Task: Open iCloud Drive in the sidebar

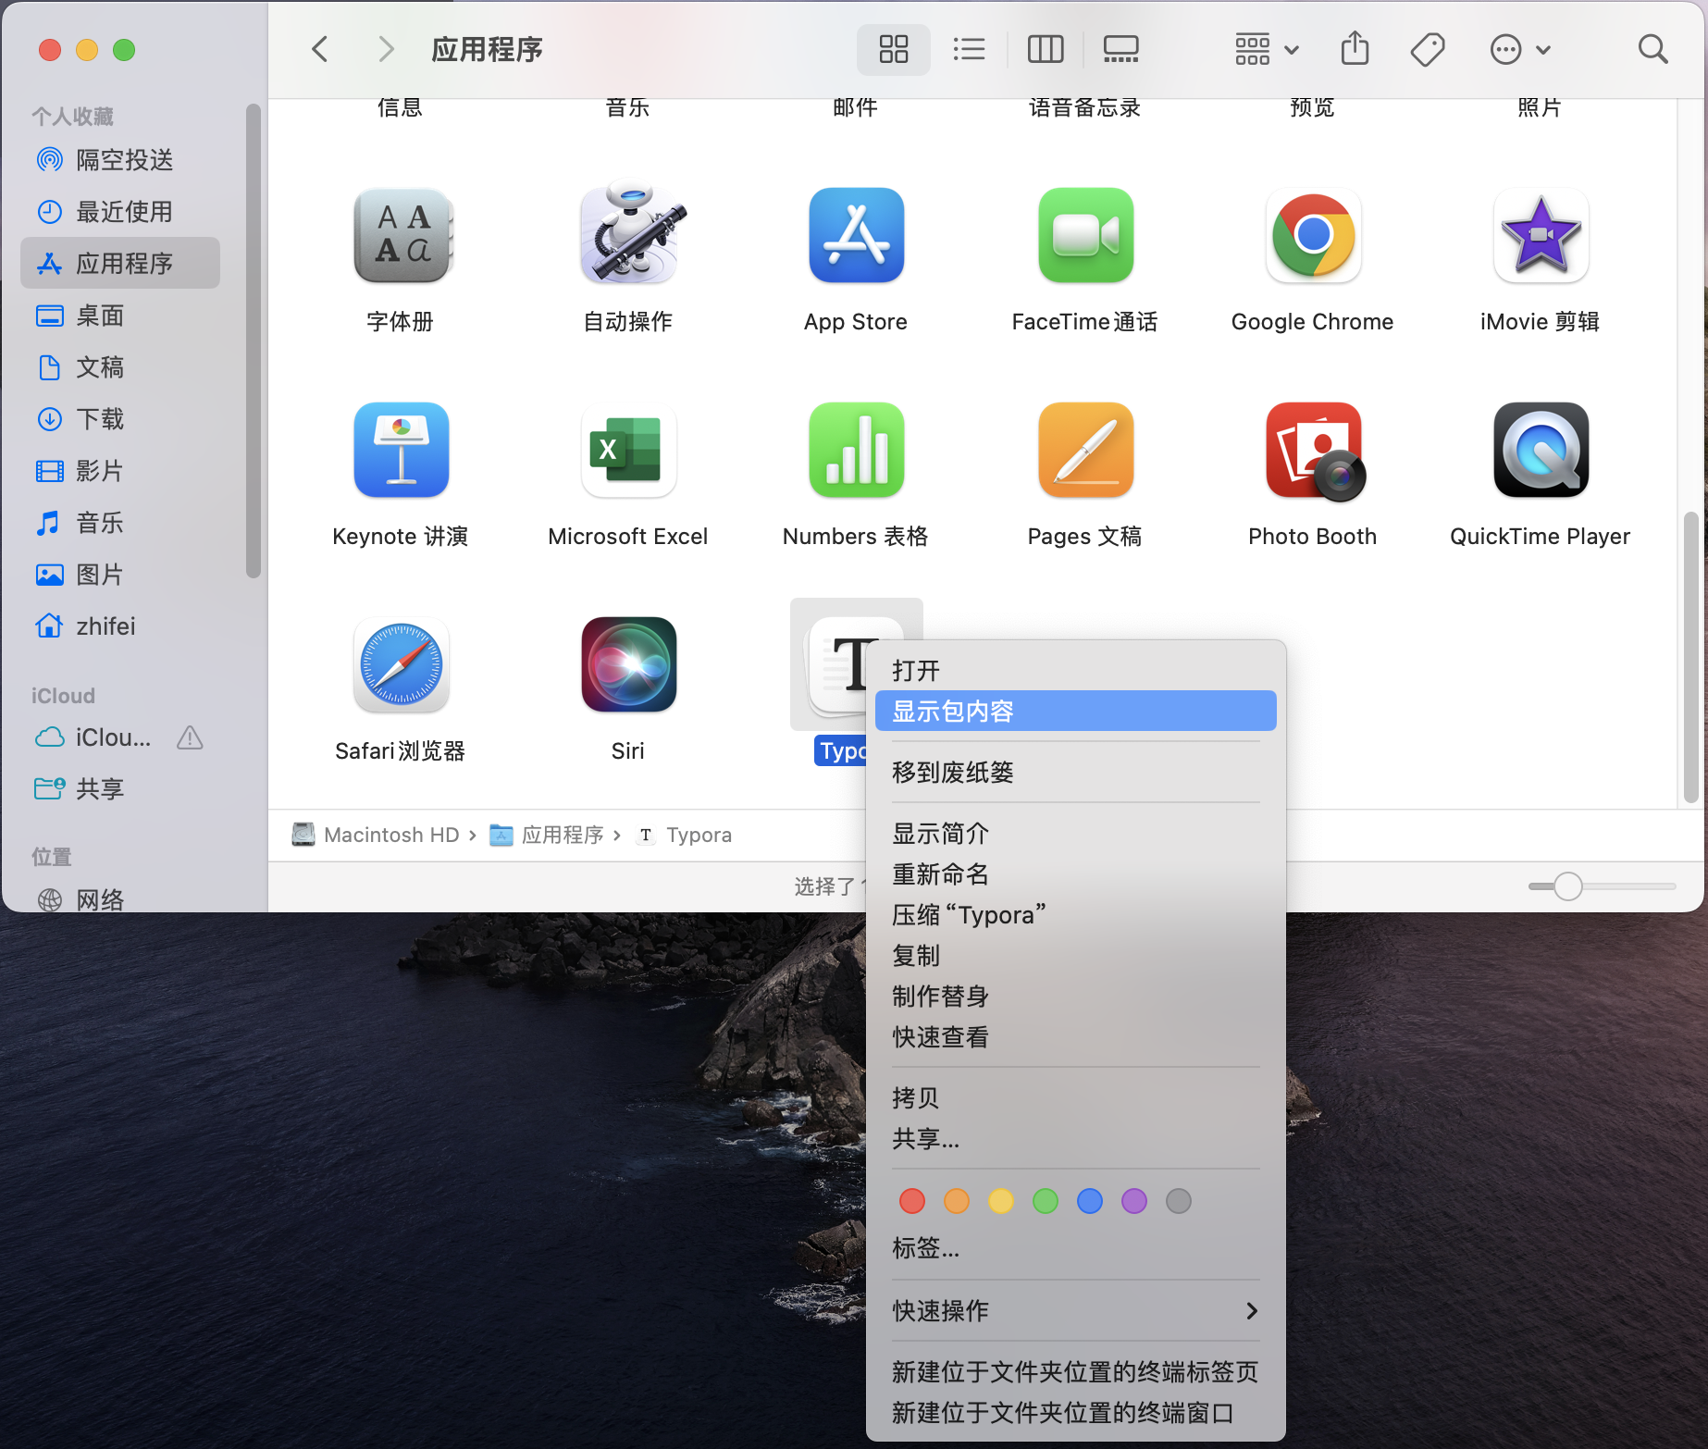Action: pos(120,737)
